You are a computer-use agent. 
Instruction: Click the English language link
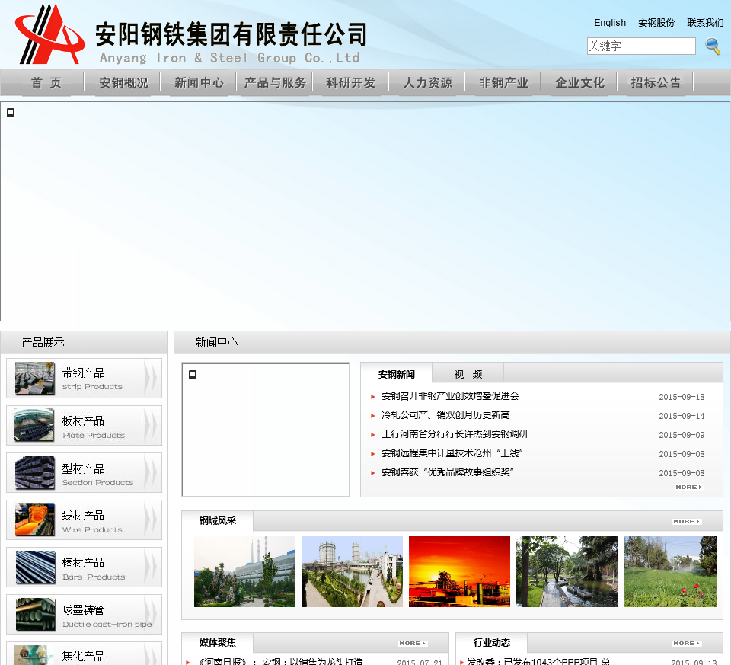pyautogui.click(x=610, y=22)
